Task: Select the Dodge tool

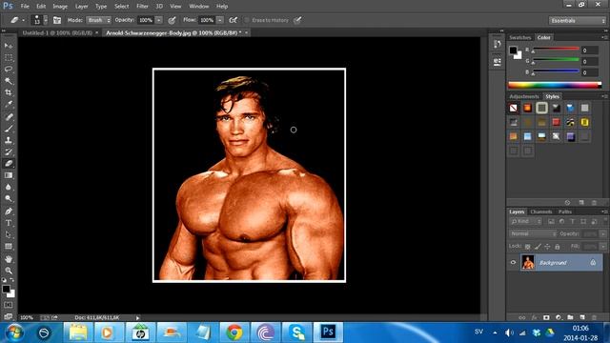Action: click(x=9, y=199)
